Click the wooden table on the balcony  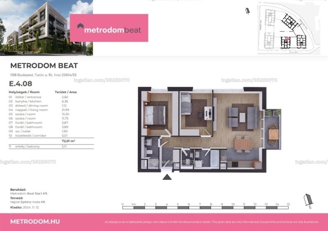pos(273,135)
